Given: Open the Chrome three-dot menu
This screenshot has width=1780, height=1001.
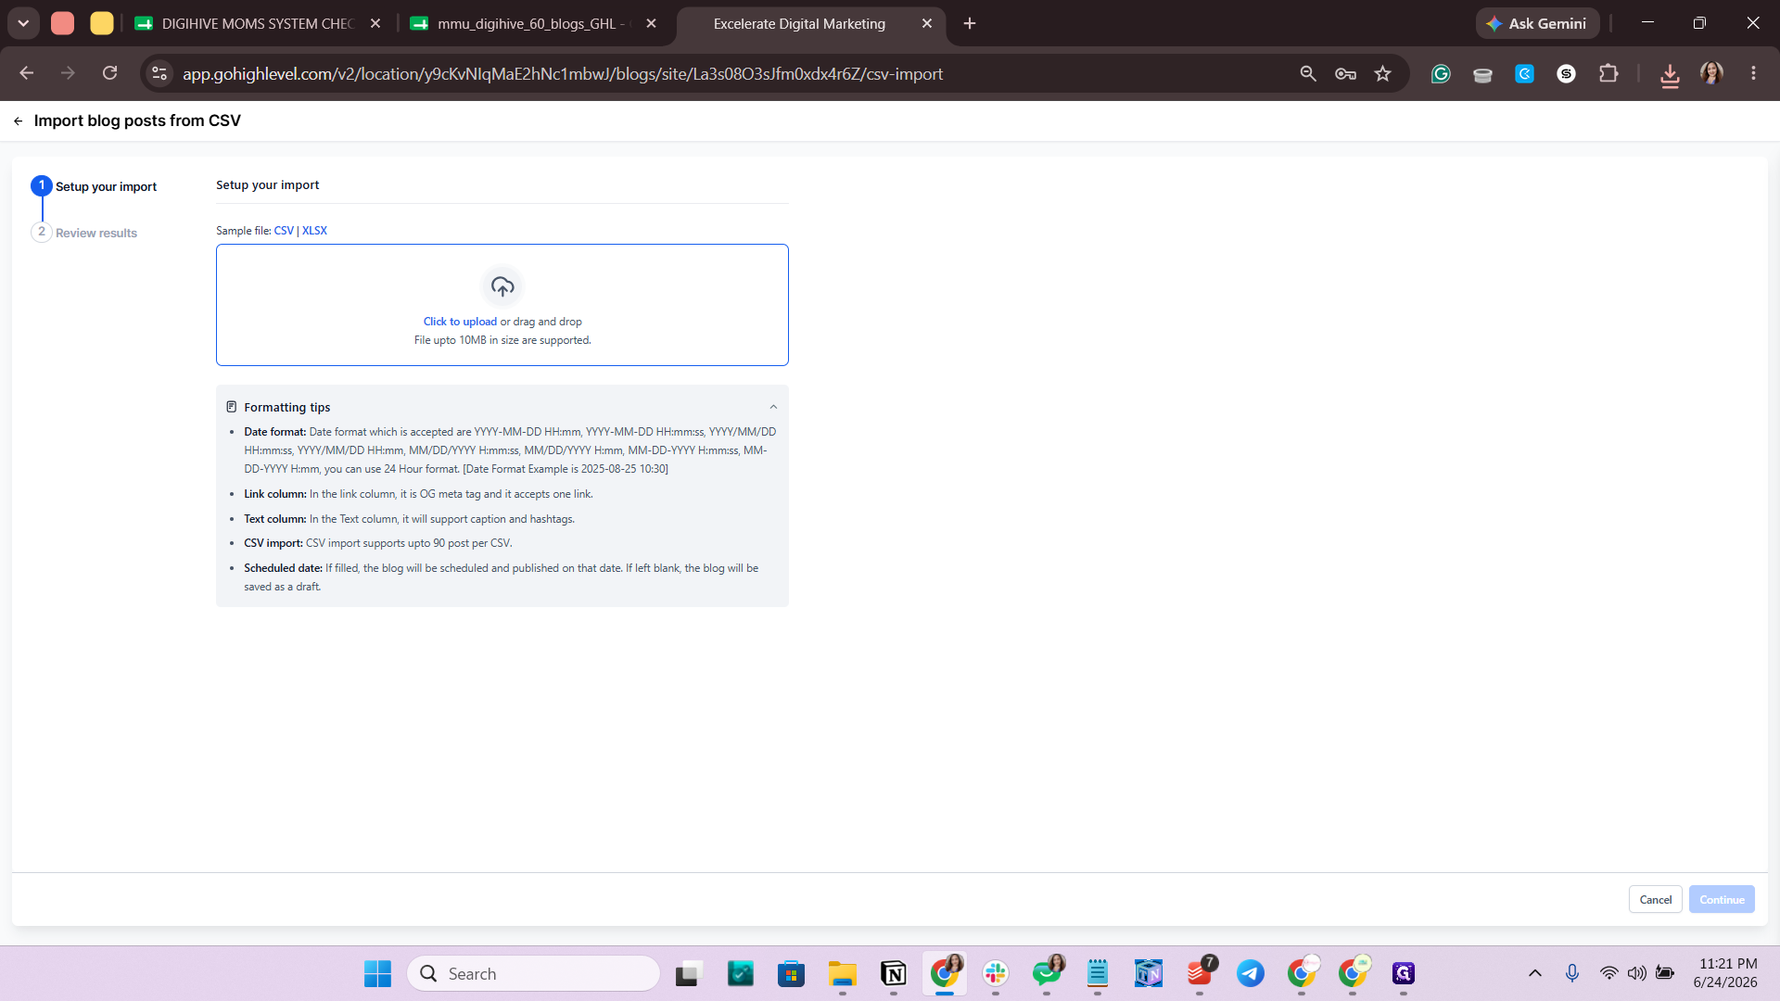Looking at the screenshot, I should click(1753, 73).
